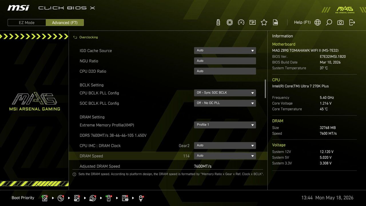Click the 5.40 GHz frequency value

point(327,98)
